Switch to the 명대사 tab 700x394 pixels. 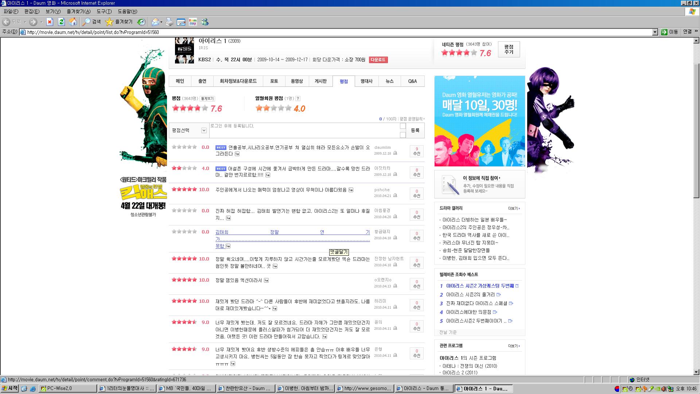366,81
